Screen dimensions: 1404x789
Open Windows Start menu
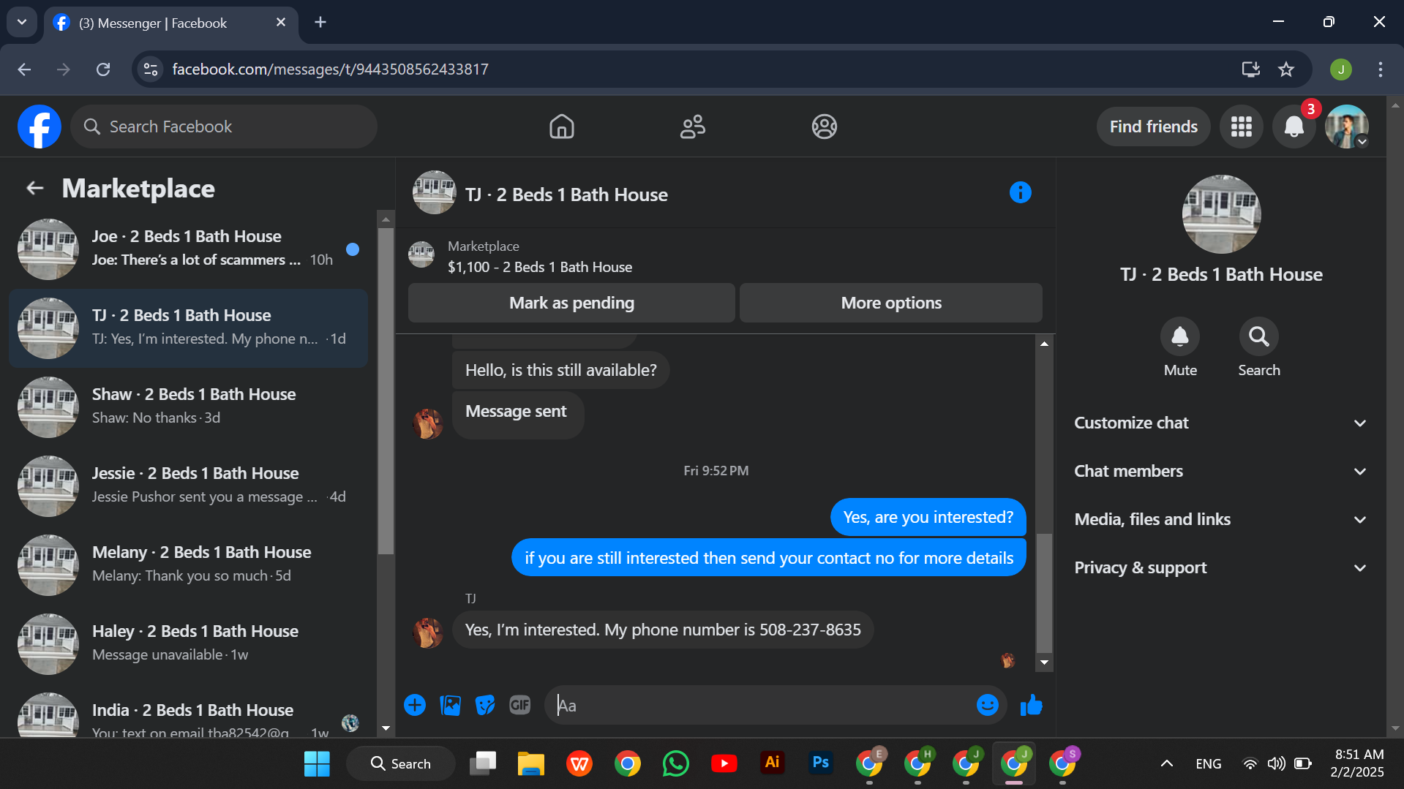pyautogui.click(x=317, y=763)
